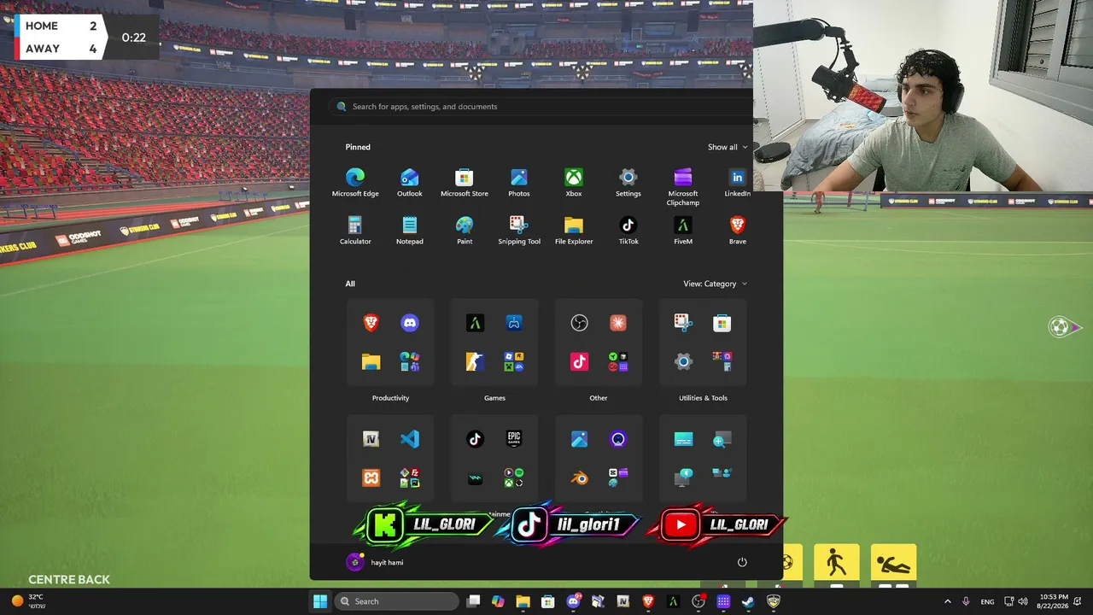Switch to Discord on the taskbar
This screenshot has height=615, width=1093.
point(573,601)
